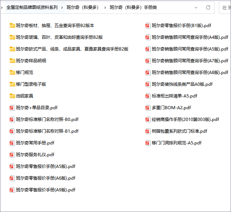The width and height of the screenshot is (231, 212).
Task: Open the 班尔奇样品明细 folder icon
Action: [12, 61]
